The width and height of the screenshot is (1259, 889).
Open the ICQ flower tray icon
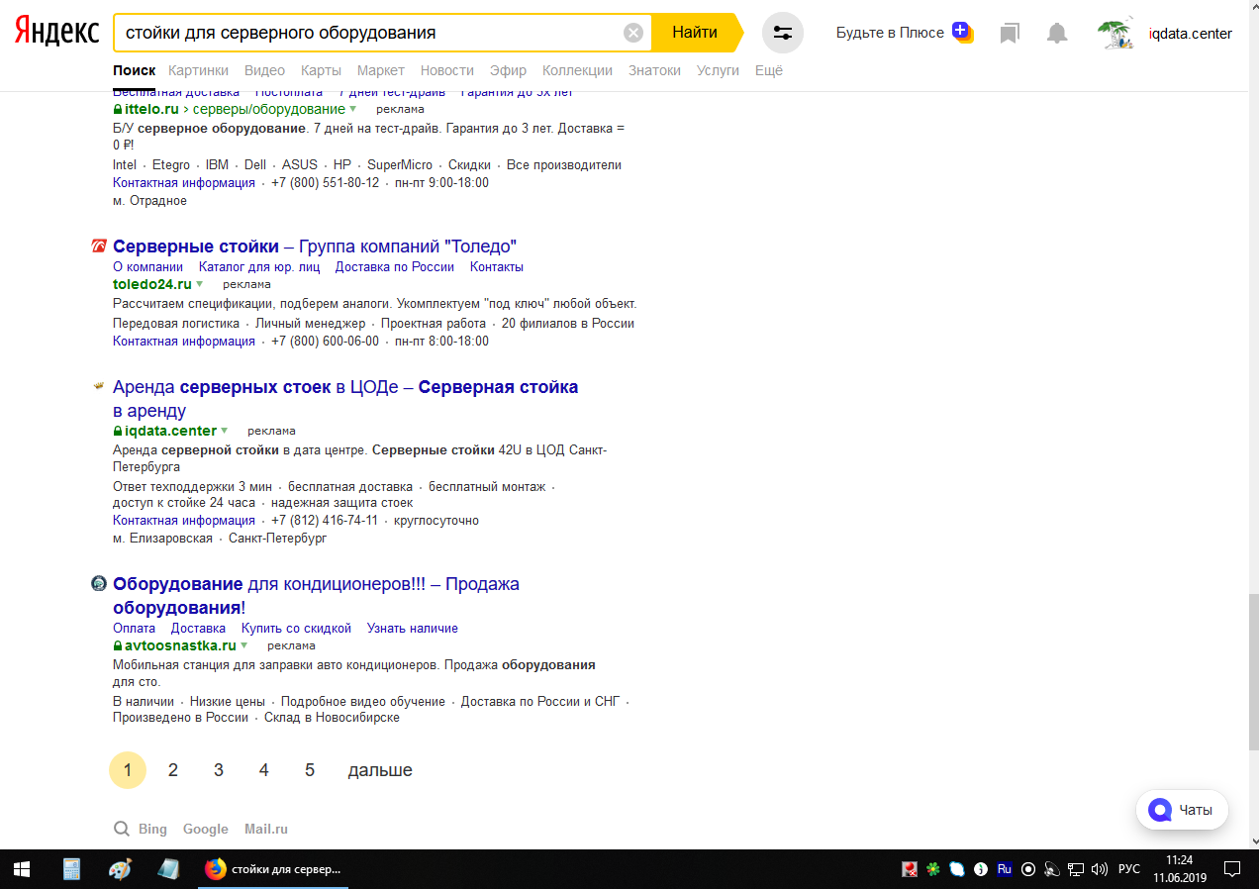[x=932, y=869]
